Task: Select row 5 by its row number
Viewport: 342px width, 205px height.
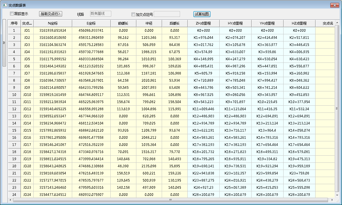Action: point(14,59)
